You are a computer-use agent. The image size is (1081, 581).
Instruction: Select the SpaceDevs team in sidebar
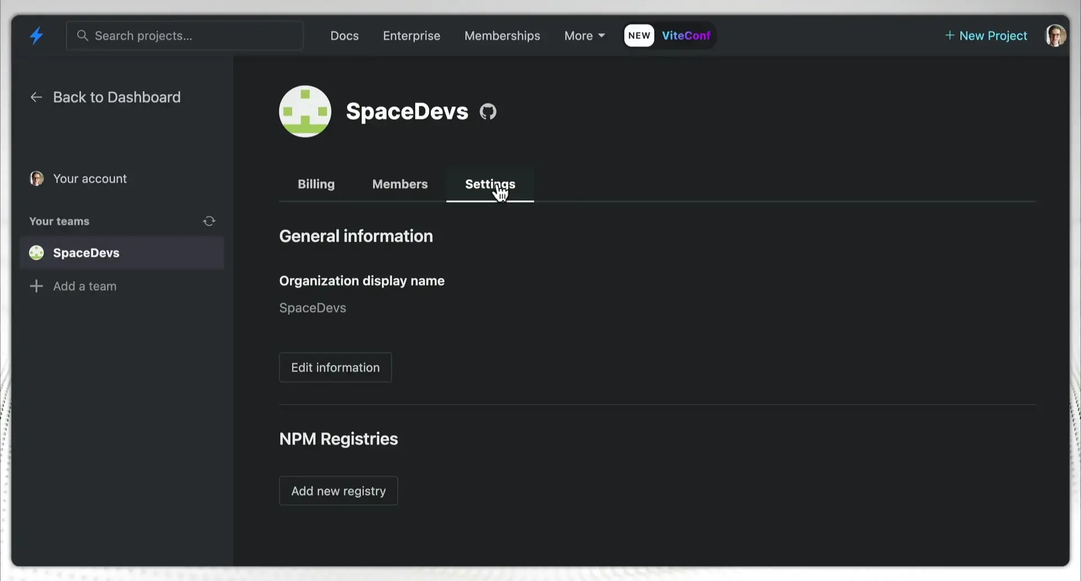122,253
